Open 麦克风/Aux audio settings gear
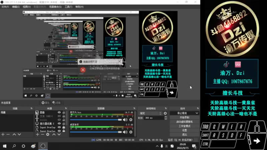267x150 pixels. pos(131,120)
